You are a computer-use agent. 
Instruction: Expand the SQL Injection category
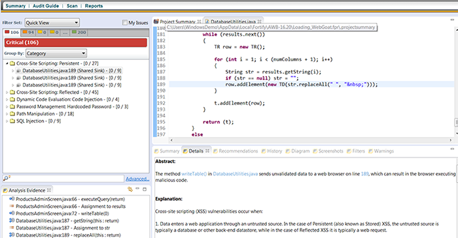(7, 121)
